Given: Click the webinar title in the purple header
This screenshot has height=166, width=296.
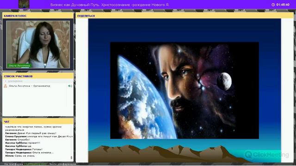Looking at the screenshot, I should [x=110, y=5].
